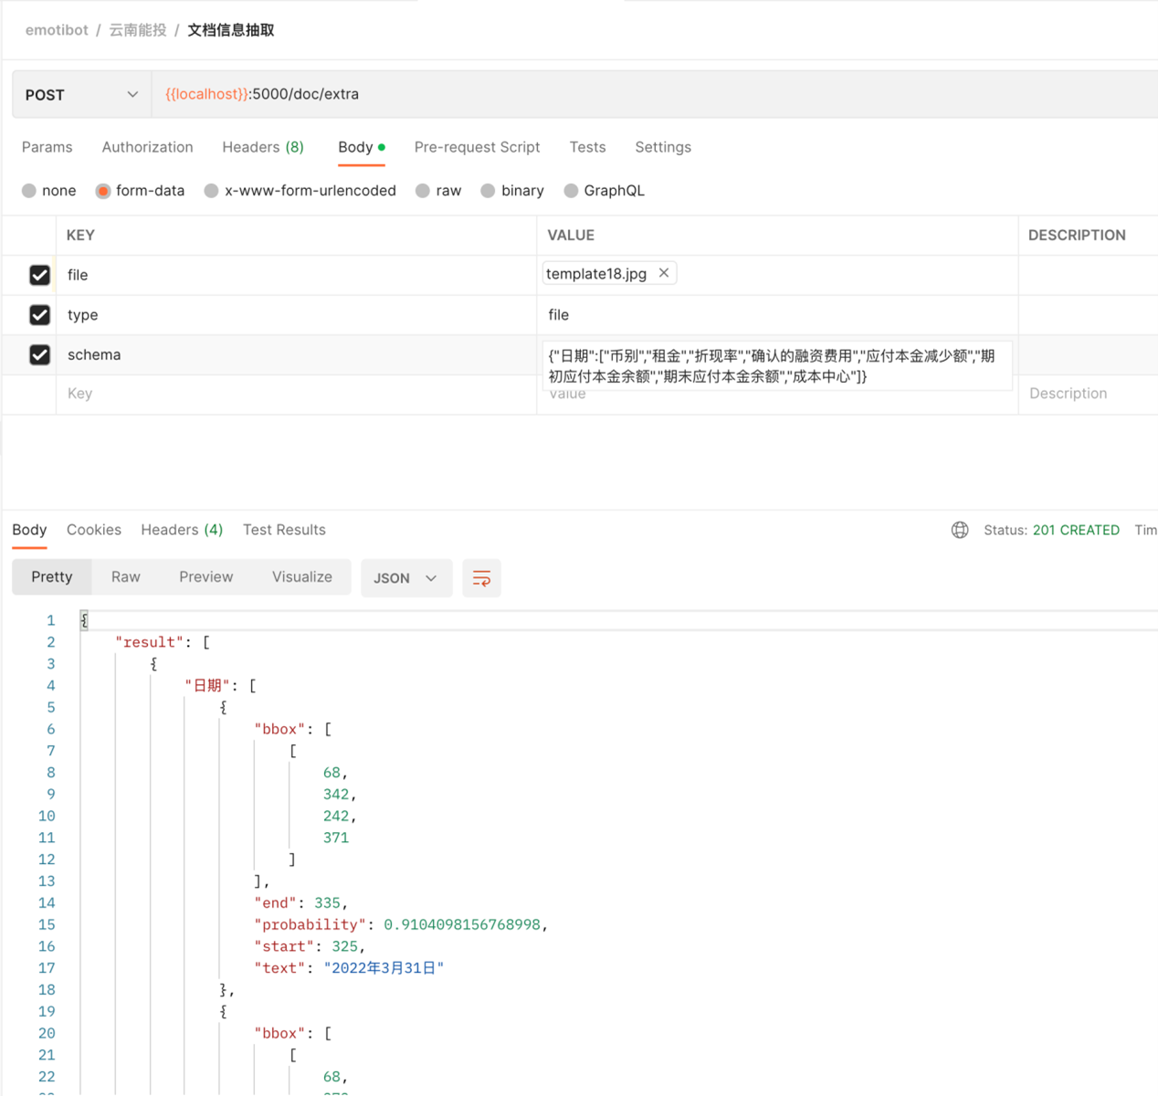Select the x-www-form-urlencoded body option
The image size is (1158, 1096).
pos(300,190)
